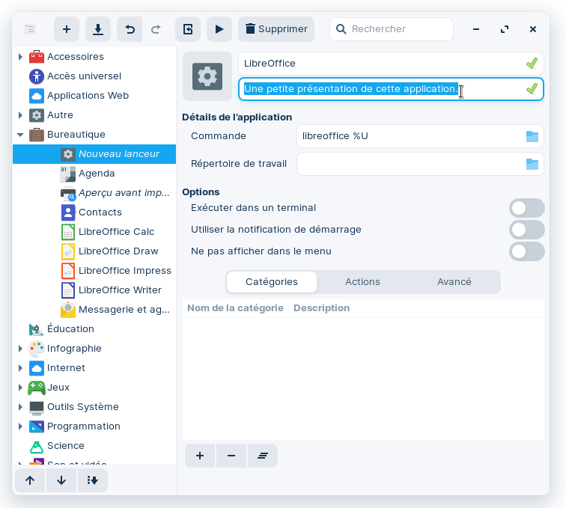The width and height of the screenshot is (566, 508).
Task: Click the add new launcher plus icon
Action: 67,29
